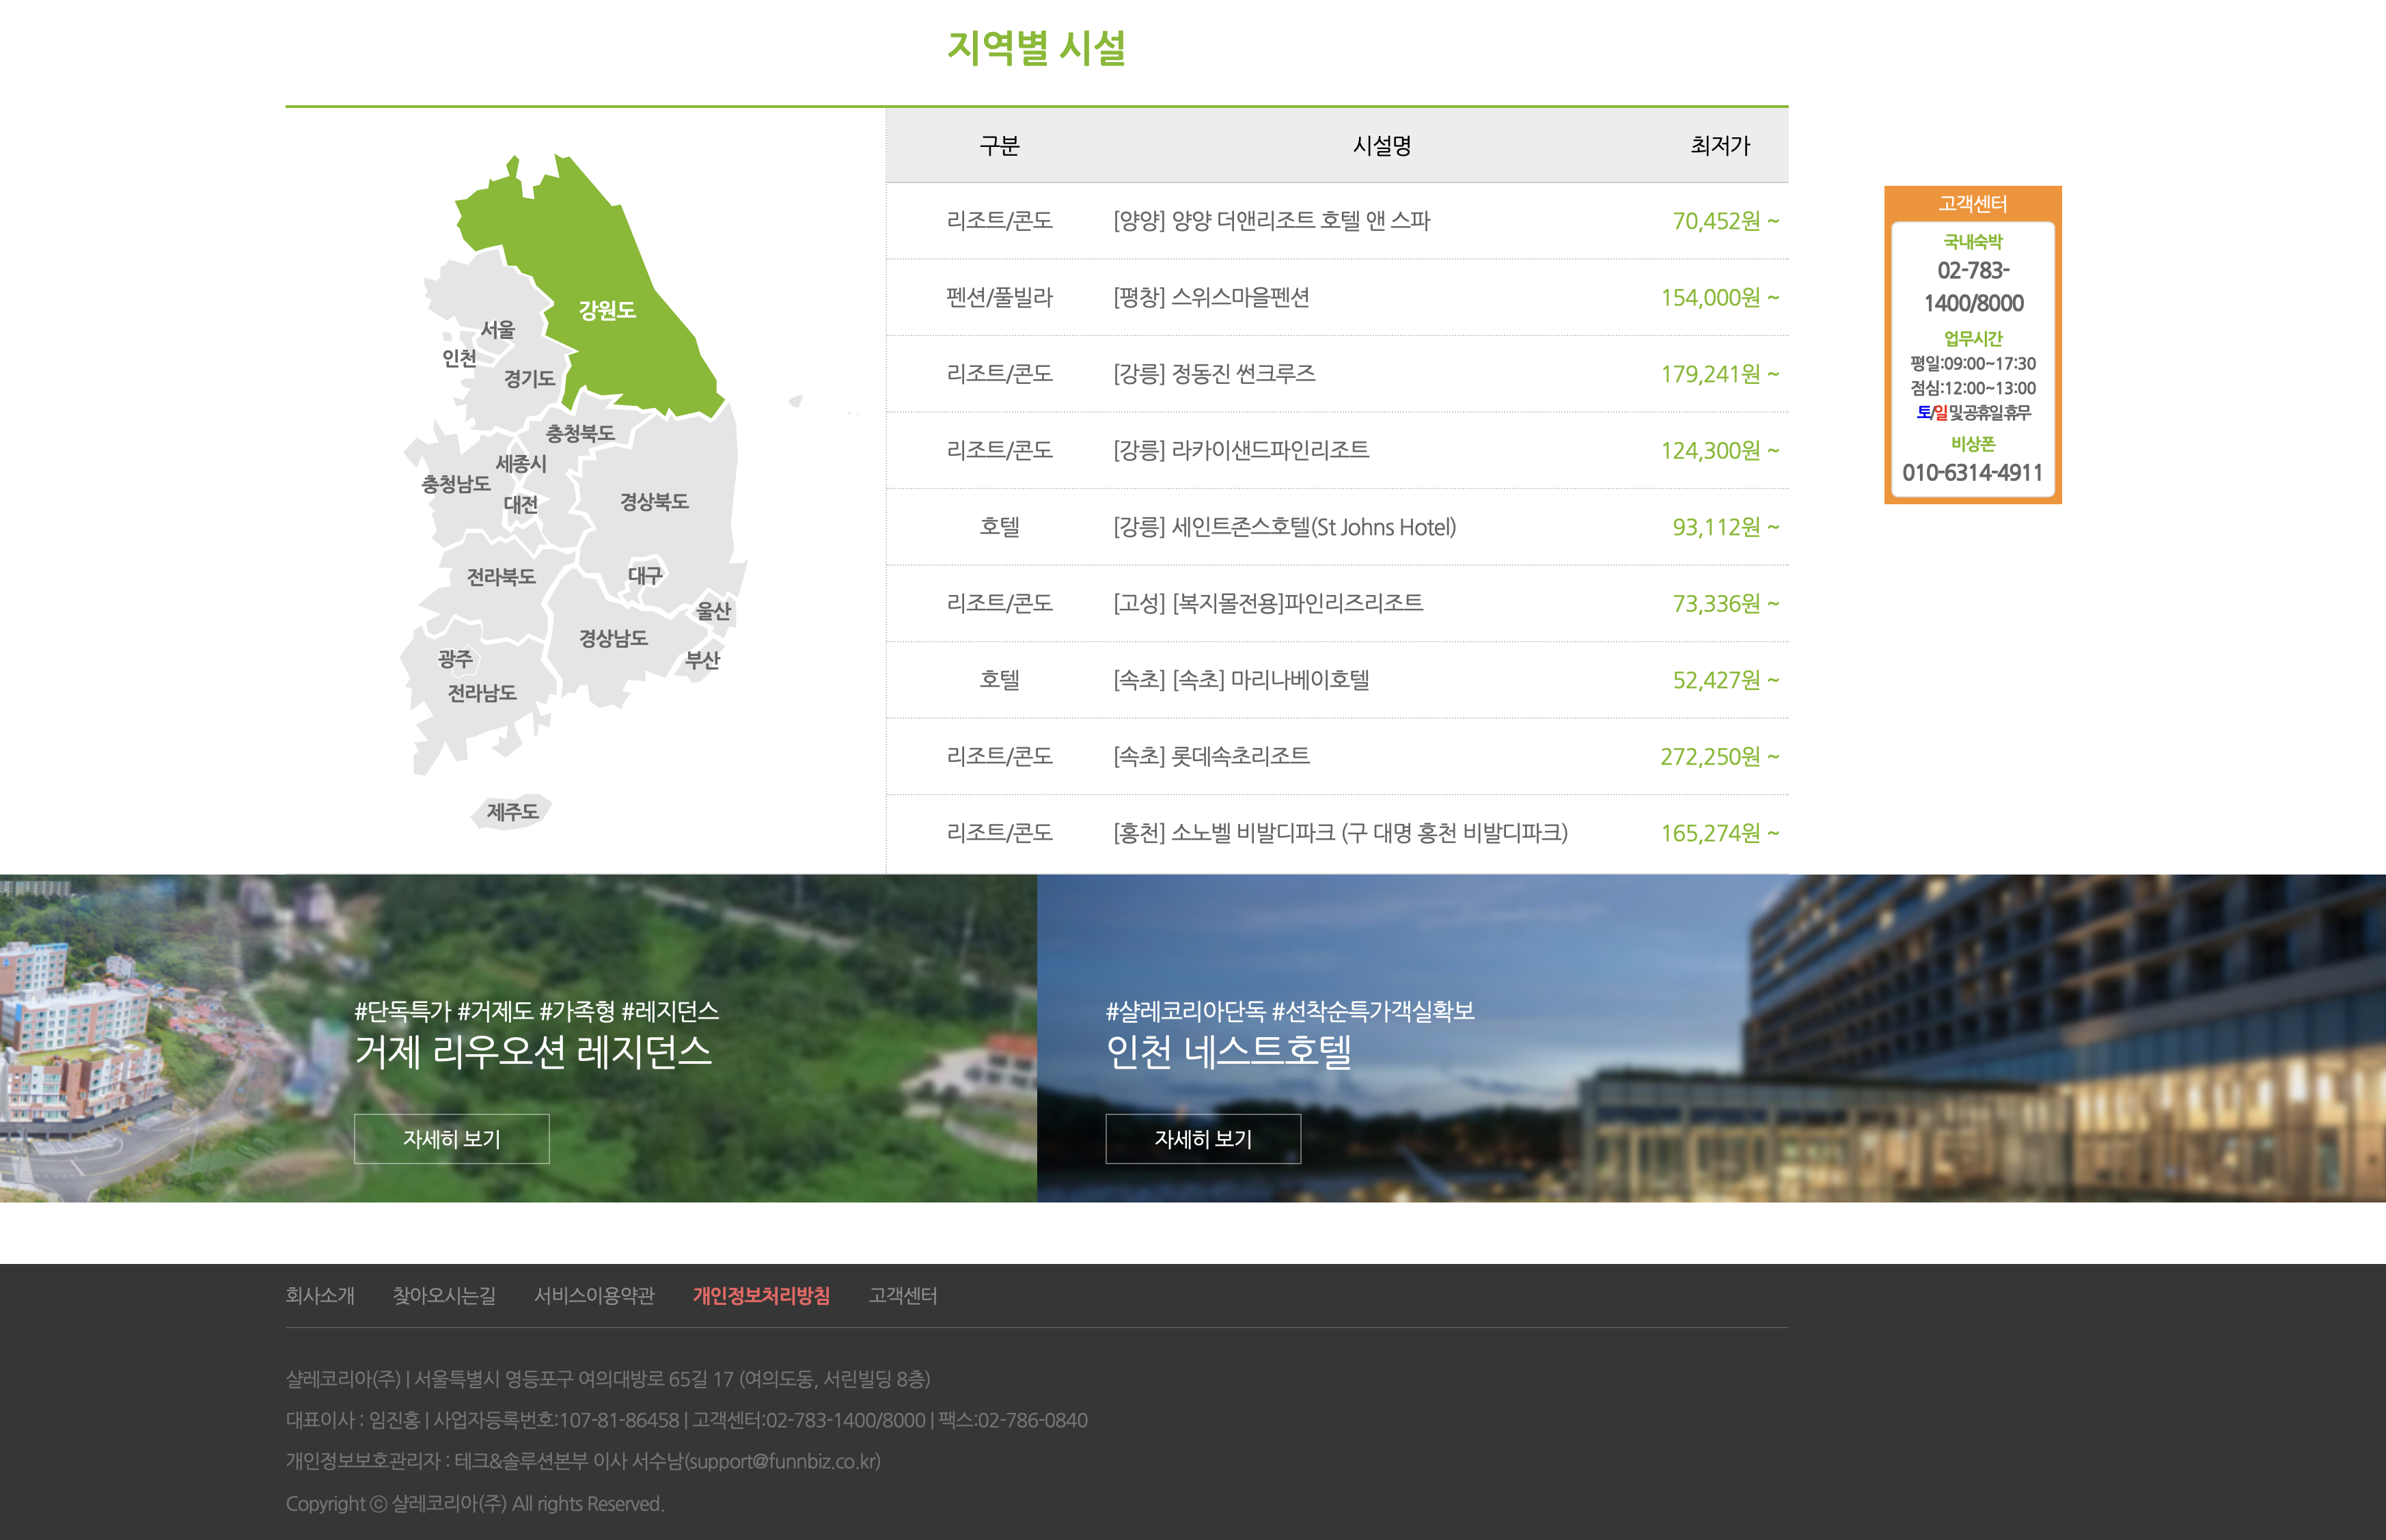Pick 경상남도 region on the map

pyautogui.click(x=613, y=638)
